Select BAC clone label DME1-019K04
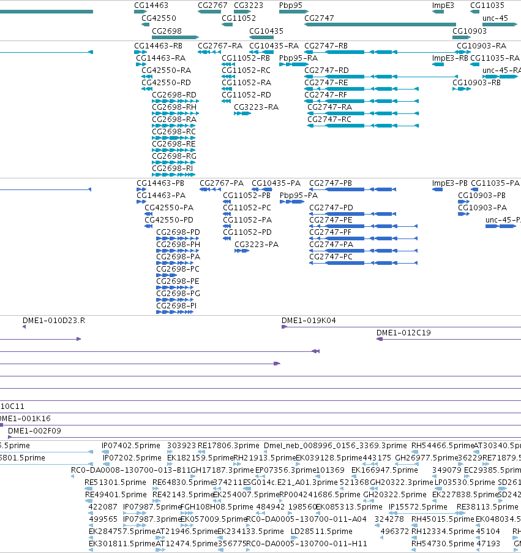This screenshot has height=553, width=521. (308, 320)
